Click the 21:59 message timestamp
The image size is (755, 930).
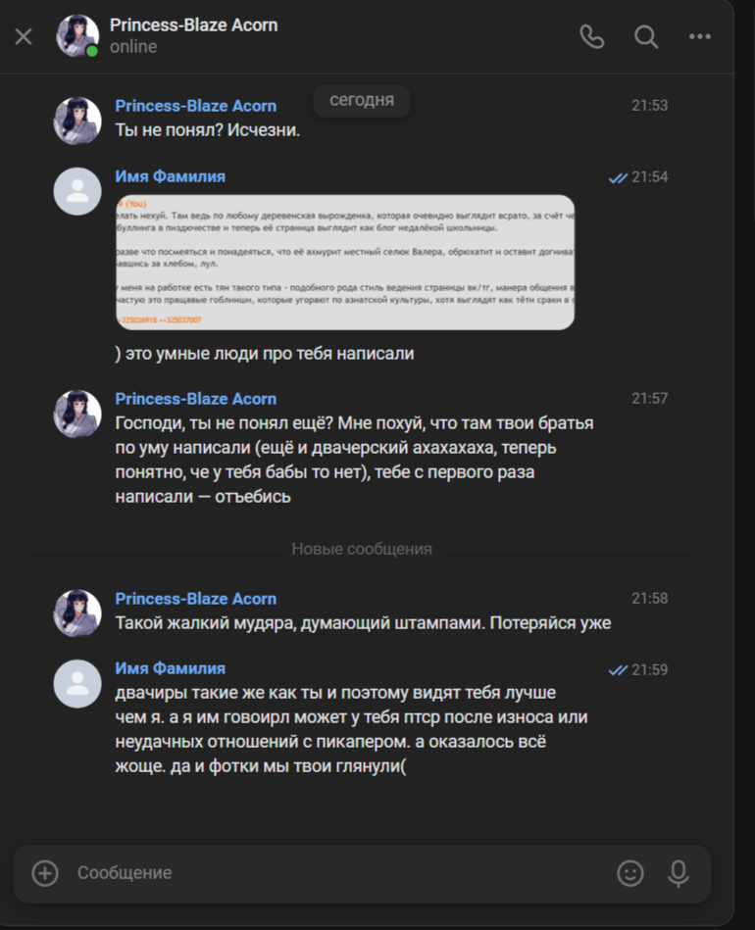(x=649, y=670)
